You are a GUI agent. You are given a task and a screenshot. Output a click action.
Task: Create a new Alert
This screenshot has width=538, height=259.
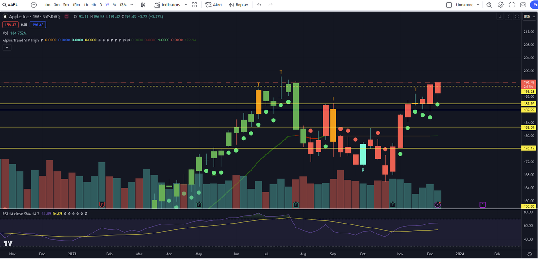[214, 5]
